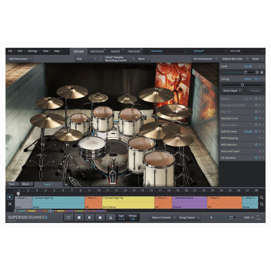Screen dimensions: 271x271
Task: Open the Track menu button
Action: click(x=13, y=184)
